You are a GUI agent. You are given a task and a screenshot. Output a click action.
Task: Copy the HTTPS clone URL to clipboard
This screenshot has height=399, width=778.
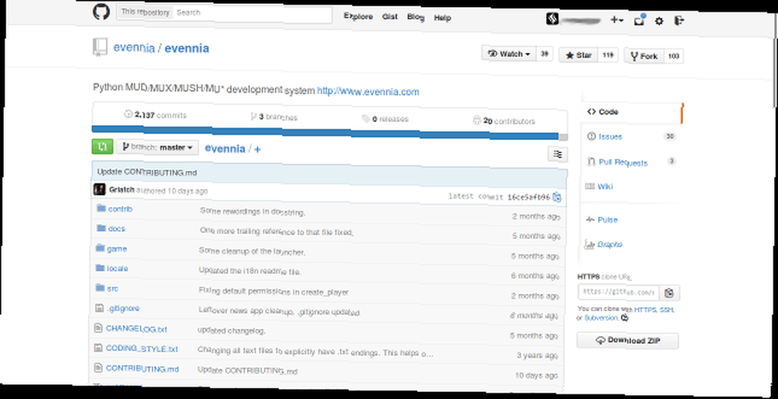pyautogui.click(x=669, y=292)
